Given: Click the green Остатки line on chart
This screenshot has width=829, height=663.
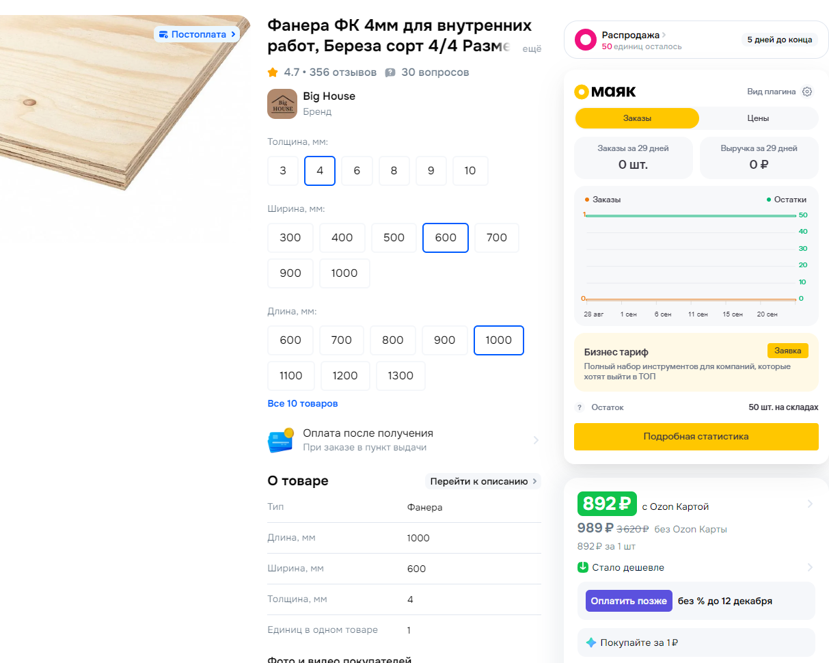Looking at the screenshot, I should coord(690,216).
